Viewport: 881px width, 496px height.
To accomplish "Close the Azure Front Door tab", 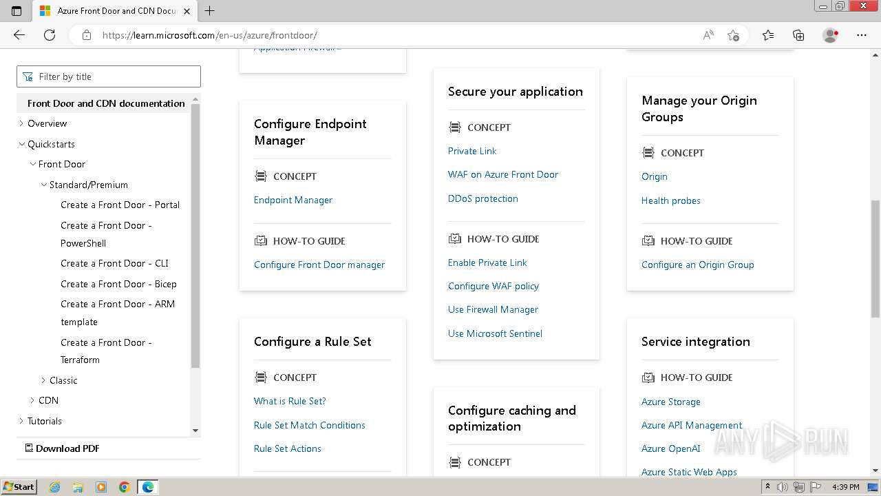I will click(x=187, y=11).
